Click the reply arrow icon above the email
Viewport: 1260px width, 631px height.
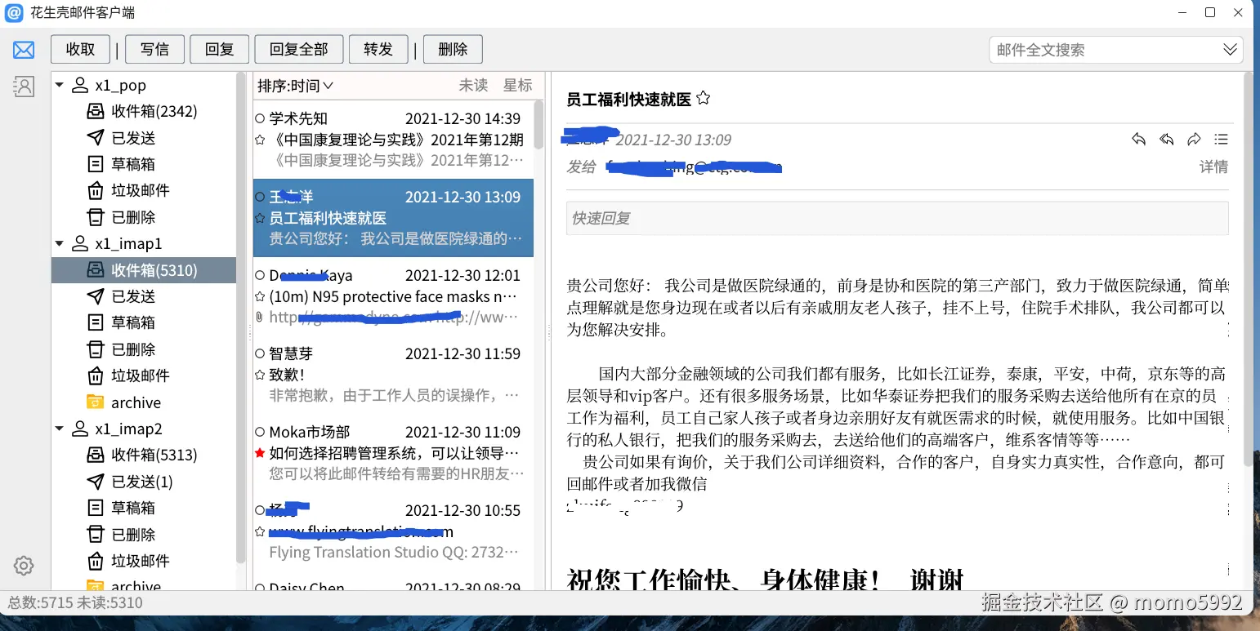[1139, 139]
